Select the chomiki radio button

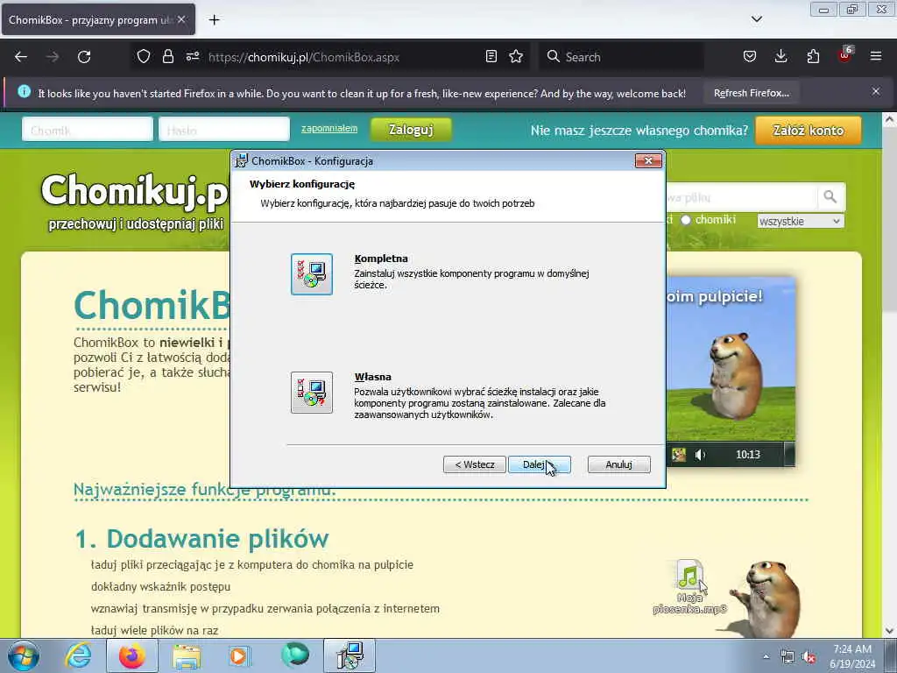[x=685, y=220]
